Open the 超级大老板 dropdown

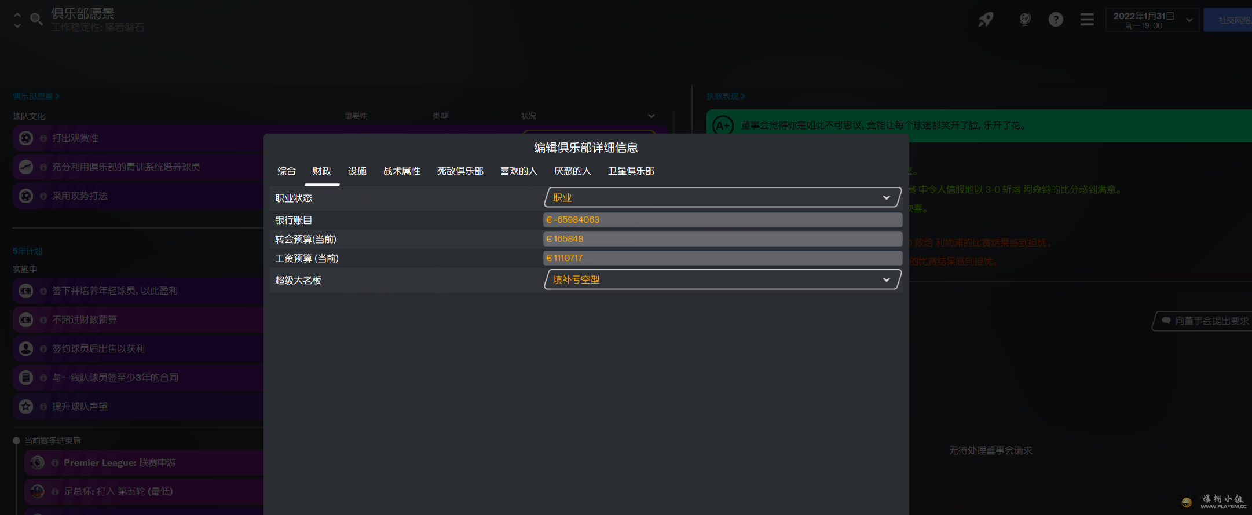[x=722, y=280]
